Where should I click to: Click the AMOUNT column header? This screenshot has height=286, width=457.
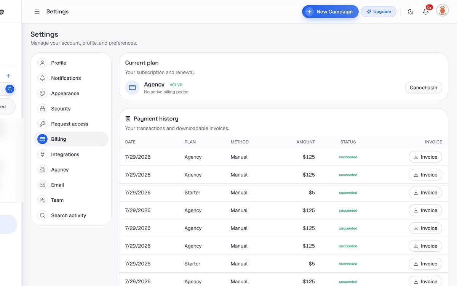(x=306, y=142)
